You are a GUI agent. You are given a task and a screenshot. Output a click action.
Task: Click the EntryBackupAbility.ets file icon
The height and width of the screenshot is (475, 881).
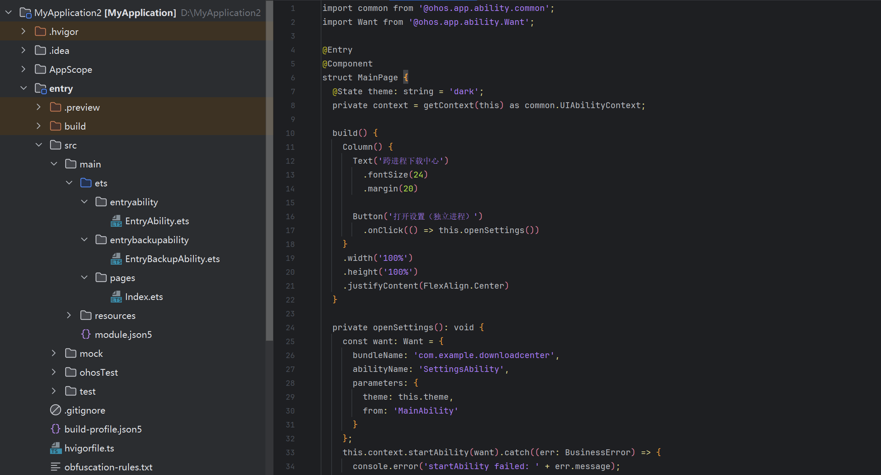116,259
